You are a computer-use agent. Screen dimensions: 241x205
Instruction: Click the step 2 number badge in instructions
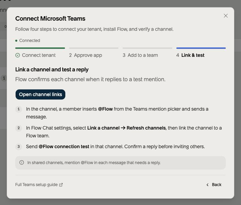click(19, 128)
